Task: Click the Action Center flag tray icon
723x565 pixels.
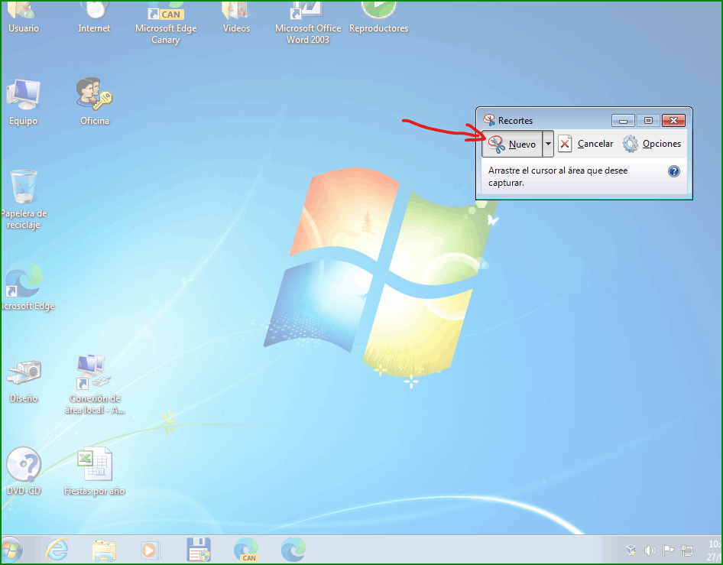Action: [x=668, y=550]
